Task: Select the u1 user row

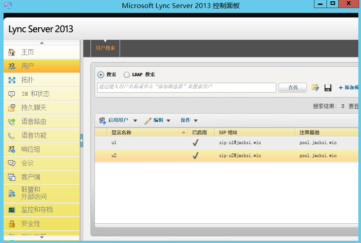Action: pyautogui.click(x=227, y=143)
